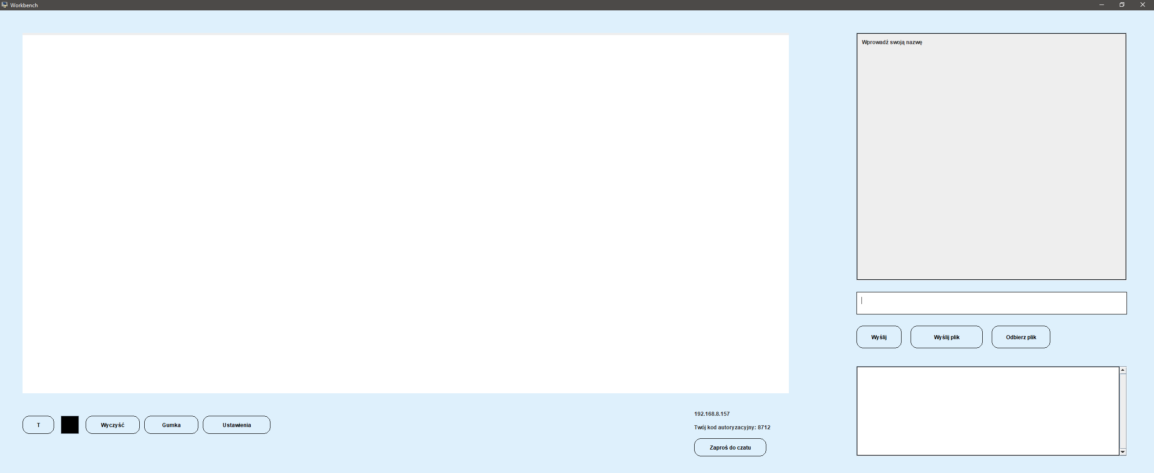
Task: Send message with Wyślij button
Action: point(879,337)
